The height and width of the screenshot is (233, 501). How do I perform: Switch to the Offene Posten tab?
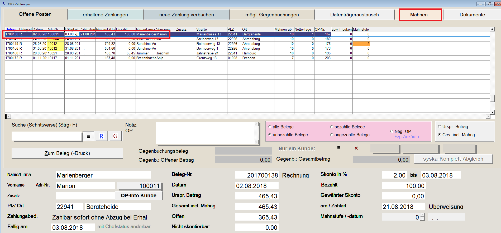35,14
